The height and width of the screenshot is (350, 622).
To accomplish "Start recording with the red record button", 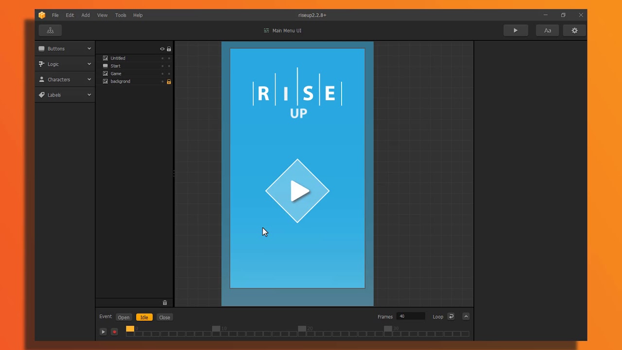I will [114, 332].
